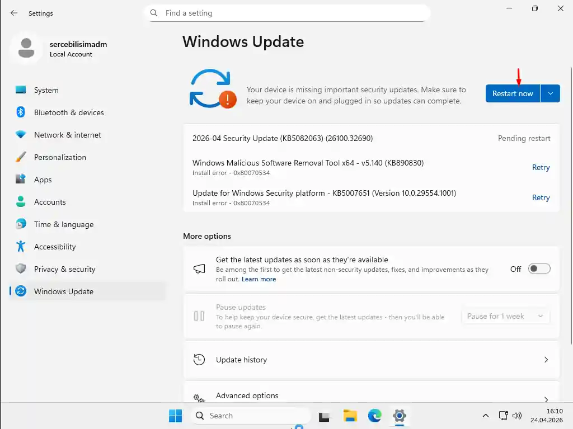This screenshot has height=429, width=573.
Task: Open the Windows Start menu
Action: 175,416
